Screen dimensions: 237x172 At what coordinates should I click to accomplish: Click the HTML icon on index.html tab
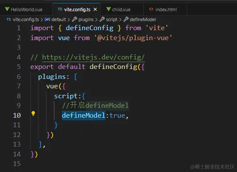pyautogui.click(x=151, y=9)
